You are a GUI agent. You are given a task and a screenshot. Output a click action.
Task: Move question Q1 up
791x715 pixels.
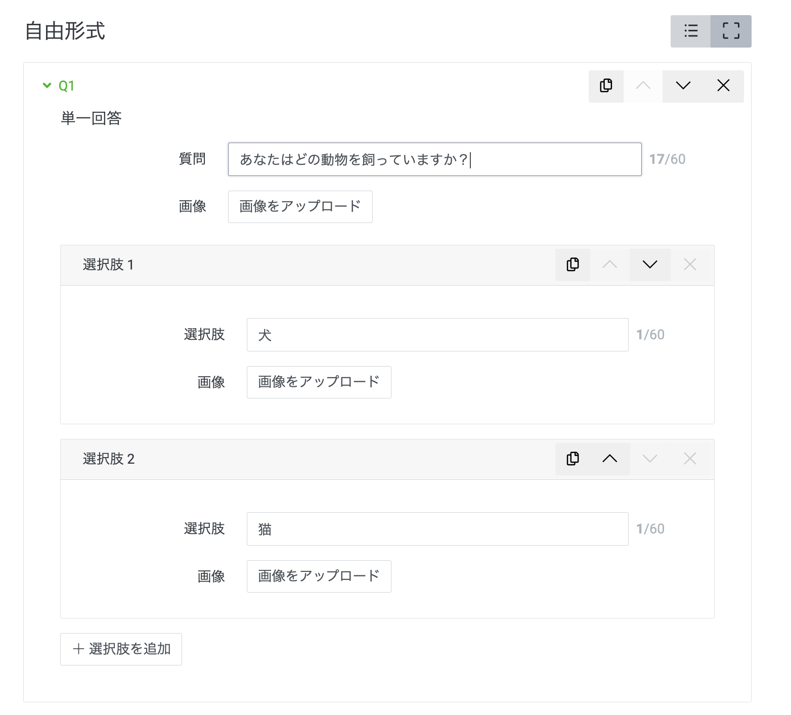pyautogui.click(x=643, y=86)
